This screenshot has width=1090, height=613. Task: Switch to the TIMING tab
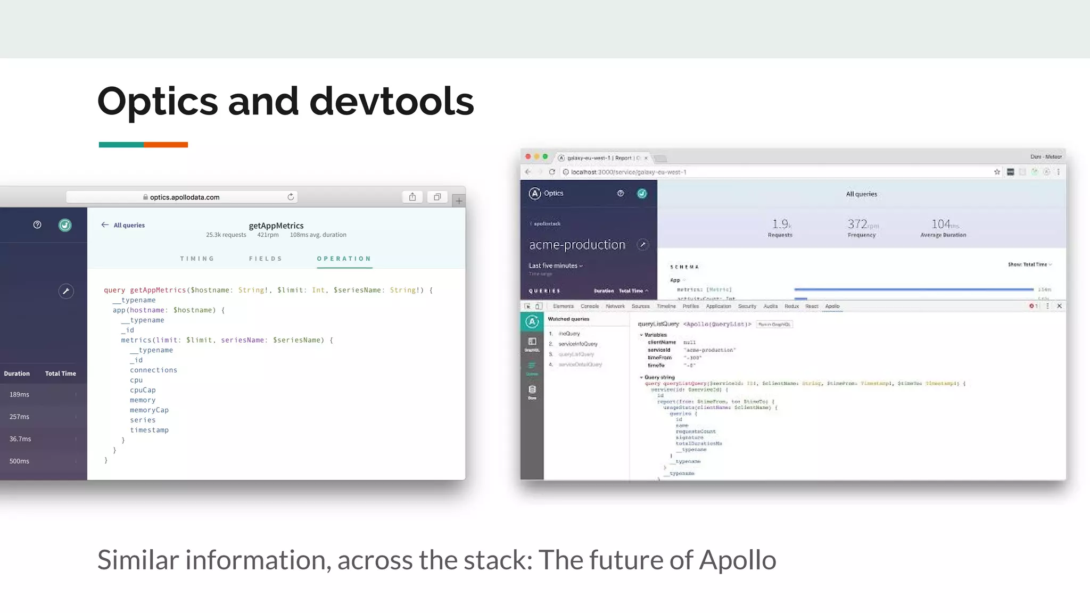point(197,259)
